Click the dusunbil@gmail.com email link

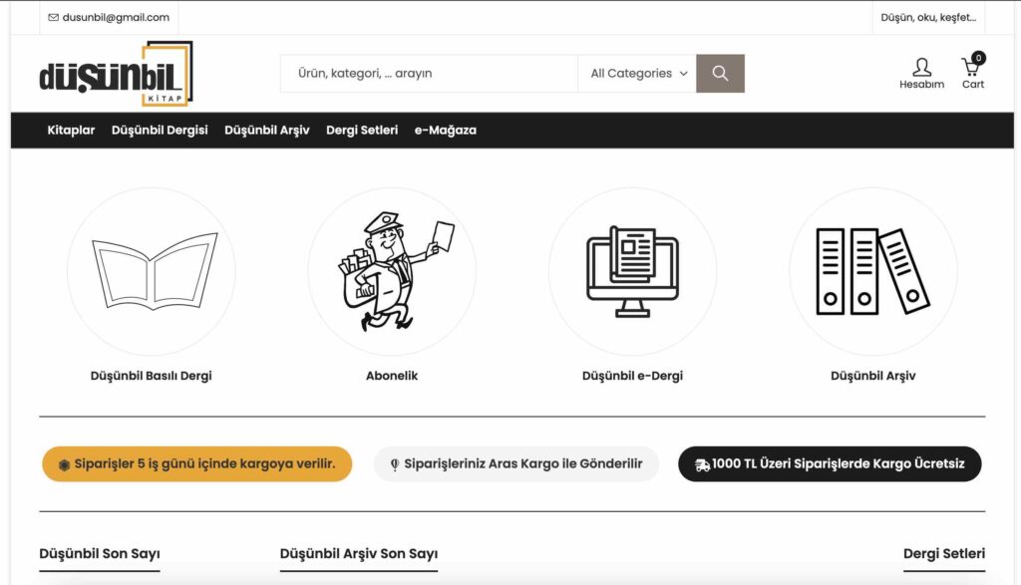(116, 18)
